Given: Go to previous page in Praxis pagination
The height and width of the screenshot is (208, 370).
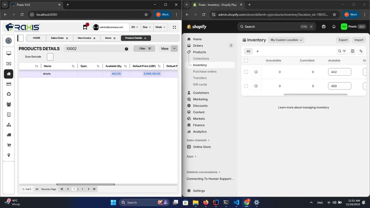Looking at the screenshot, I should point(68,189).
